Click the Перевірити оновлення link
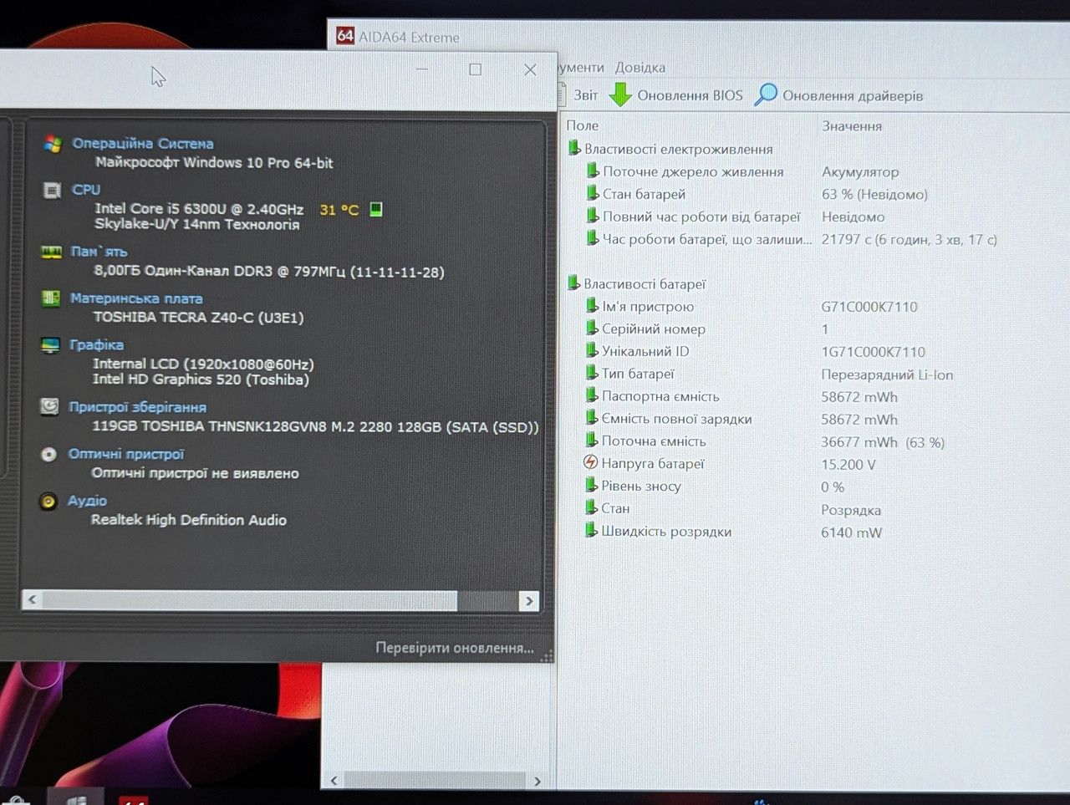Screen dimensions: 1070x805 tap(455, 648)
